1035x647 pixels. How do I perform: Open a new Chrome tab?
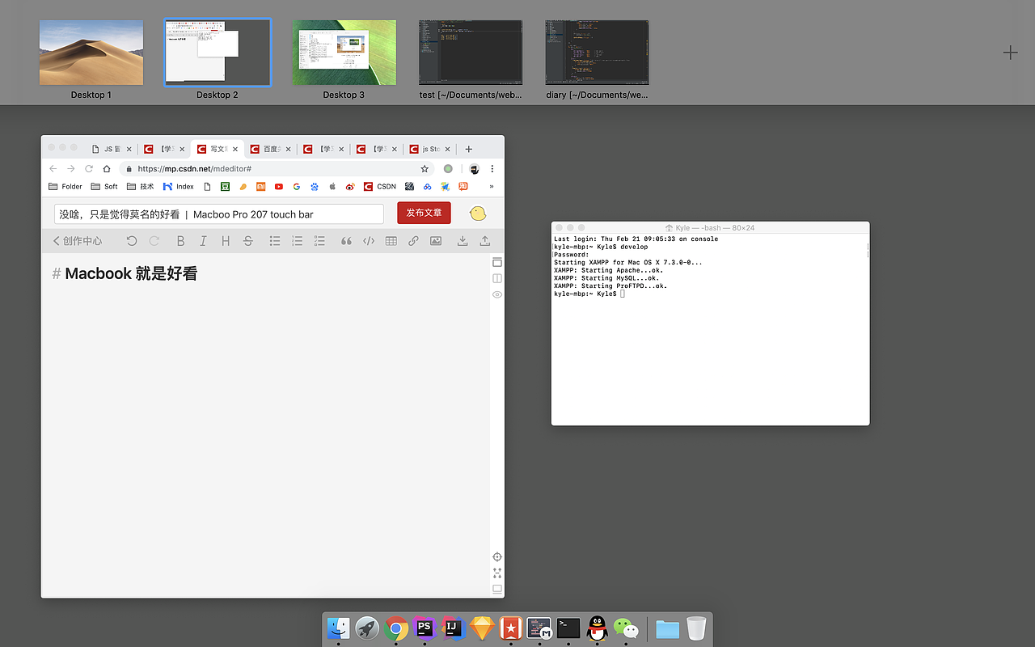tap(468, 149)
